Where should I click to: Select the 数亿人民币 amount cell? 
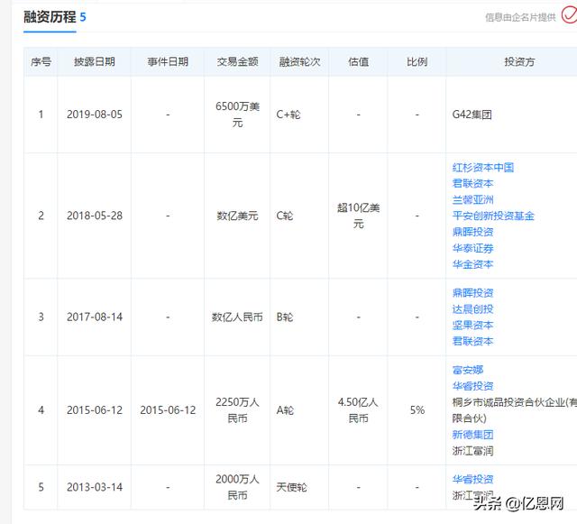[x=237, y=317]
